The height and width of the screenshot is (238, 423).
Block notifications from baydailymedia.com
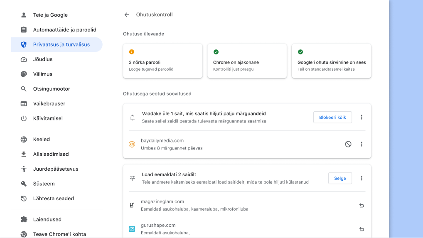(x=348, y=144)
